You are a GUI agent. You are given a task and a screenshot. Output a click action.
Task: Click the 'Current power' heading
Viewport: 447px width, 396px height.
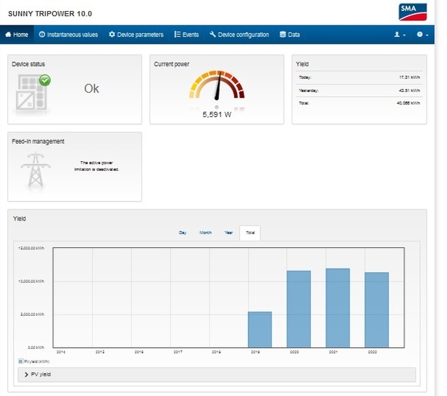172,64
